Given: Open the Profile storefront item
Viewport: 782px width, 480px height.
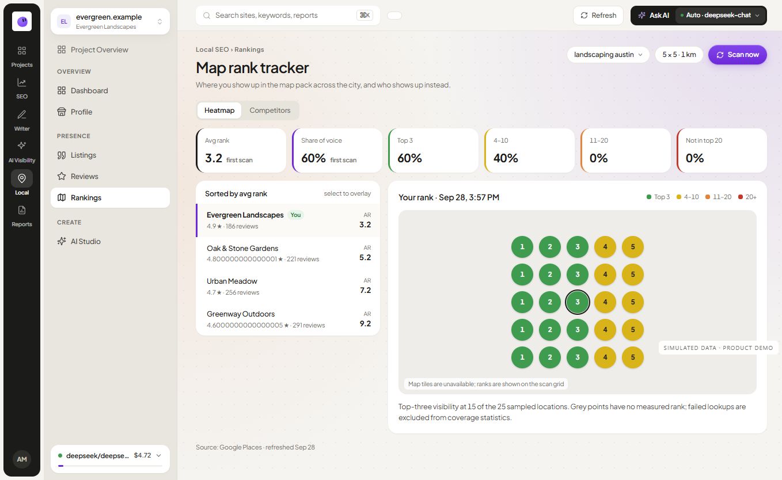Looking at the screenshot, I should click(x=110, y=112).
